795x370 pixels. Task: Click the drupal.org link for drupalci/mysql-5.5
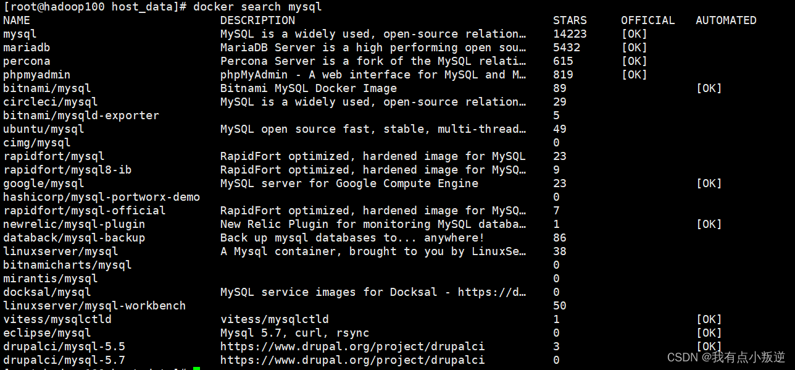352,347
